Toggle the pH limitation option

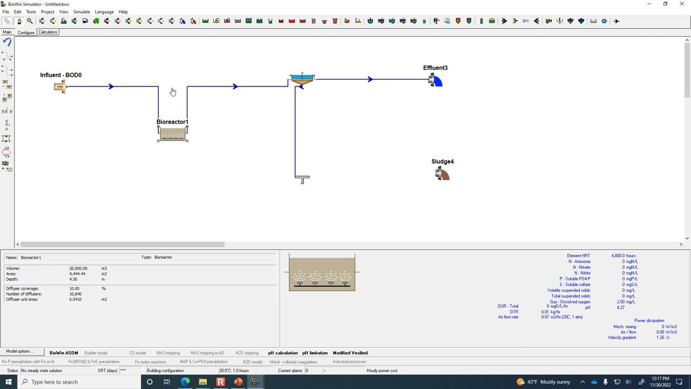(315, 353)
